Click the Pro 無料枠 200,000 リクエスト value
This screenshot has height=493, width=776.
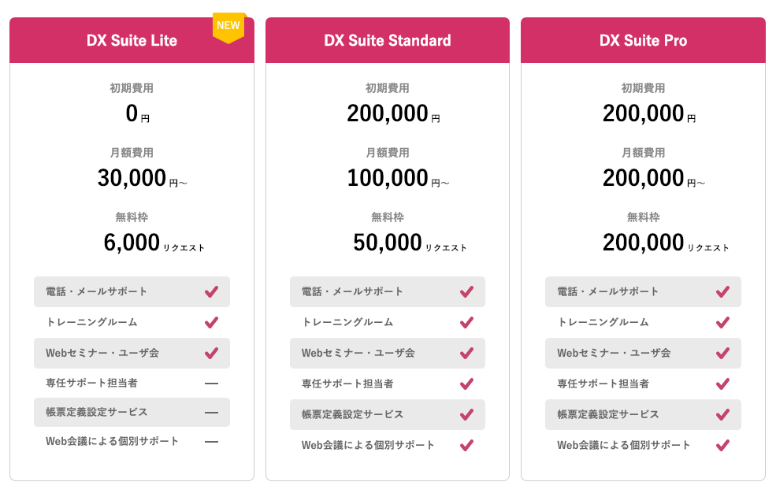click(x=666, y=243)
